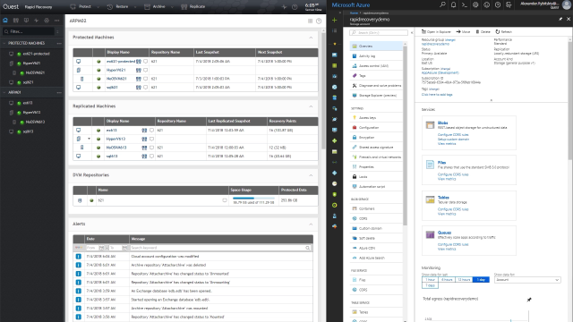Click the Blobs service tile icon
The image size is (573, 322).
430,125
